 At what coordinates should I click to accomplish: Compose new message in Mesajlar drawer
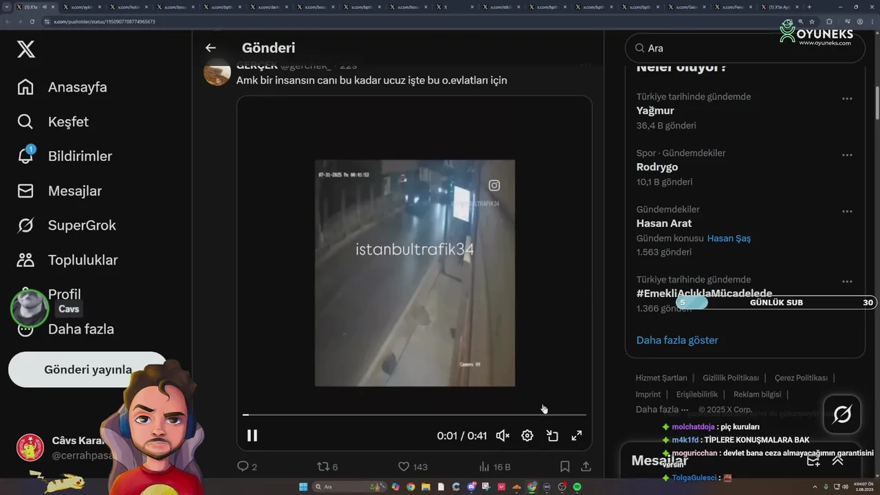813,461
